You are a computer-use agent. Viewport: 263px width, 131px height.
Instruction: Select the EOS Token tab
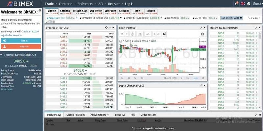pyautogui.click(x=96, y=12)
